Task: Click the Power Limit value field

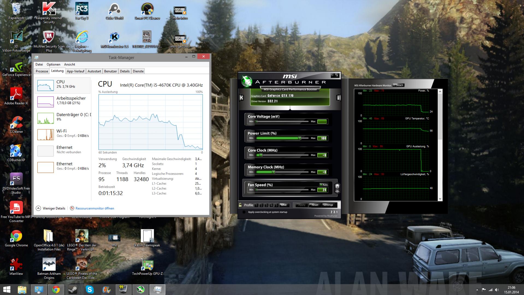Action: pyautogui.click(x=322, y=138)
